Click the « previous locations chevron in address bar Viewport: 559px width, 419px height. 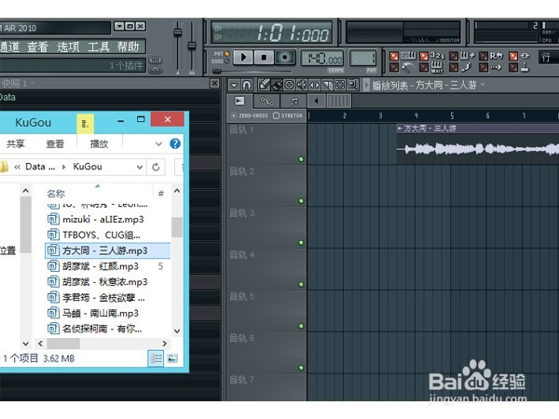click(17, 167)
